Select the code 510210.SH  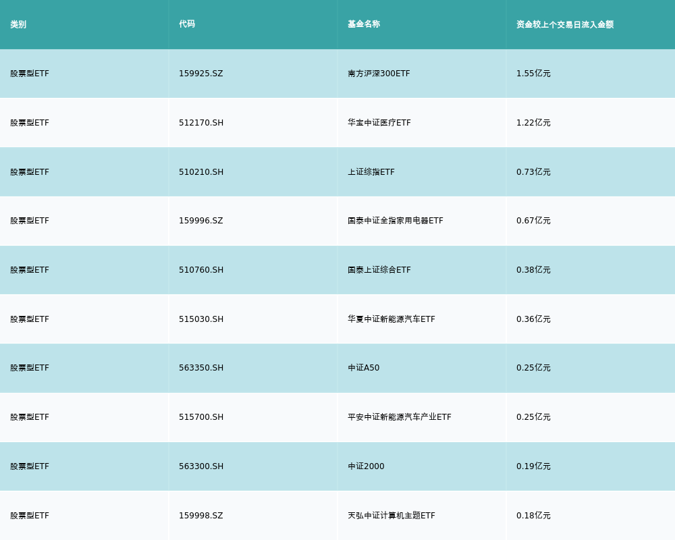pyautogui.click(x=201, y=172)
